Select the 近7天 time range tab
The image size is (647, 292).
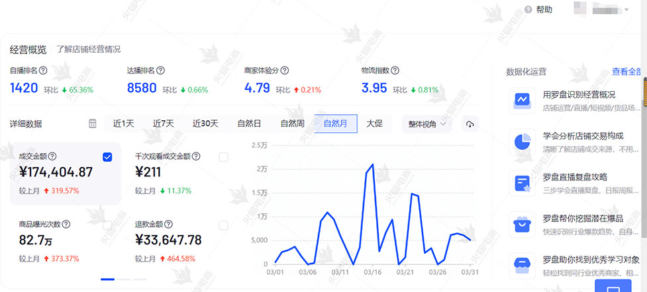(164, 124)
